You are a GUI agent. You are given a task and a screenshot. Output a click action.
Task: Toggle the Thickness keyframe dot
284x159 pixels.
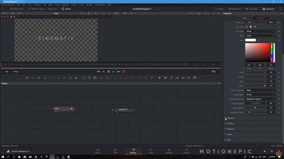pyautogui.click(x=279, y=23)
